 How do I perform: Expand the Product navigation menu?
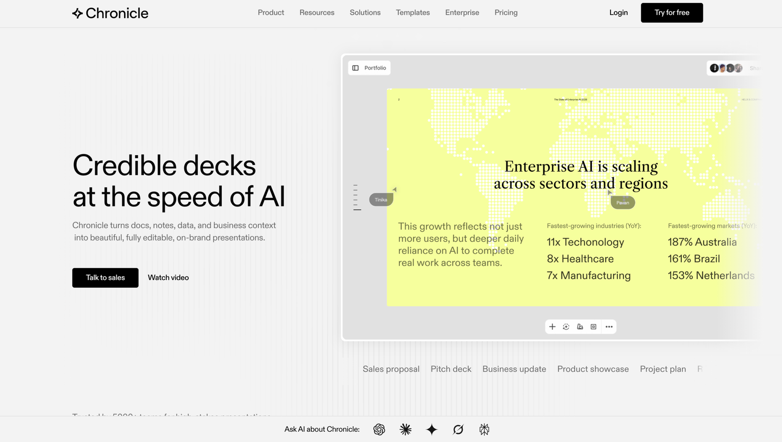coord(271,13)
